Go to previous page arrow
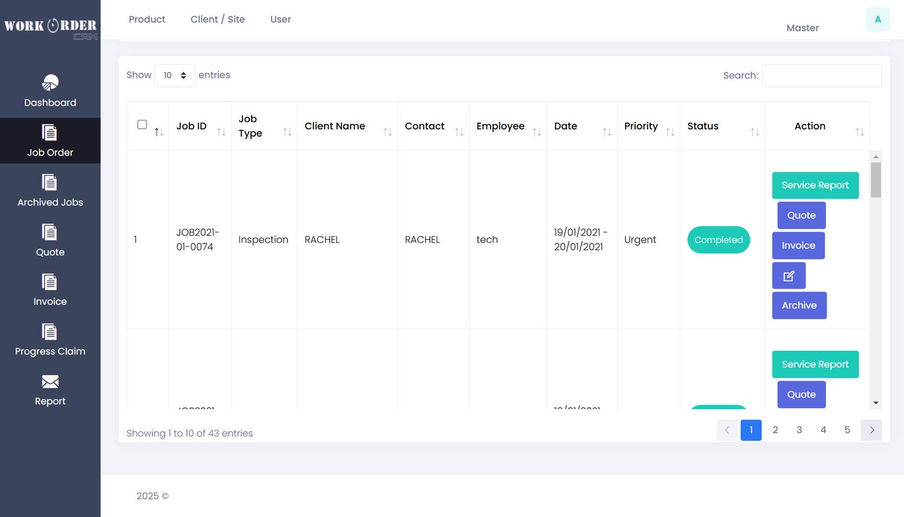Screen dimensions: 904x517 coord(727,430)
